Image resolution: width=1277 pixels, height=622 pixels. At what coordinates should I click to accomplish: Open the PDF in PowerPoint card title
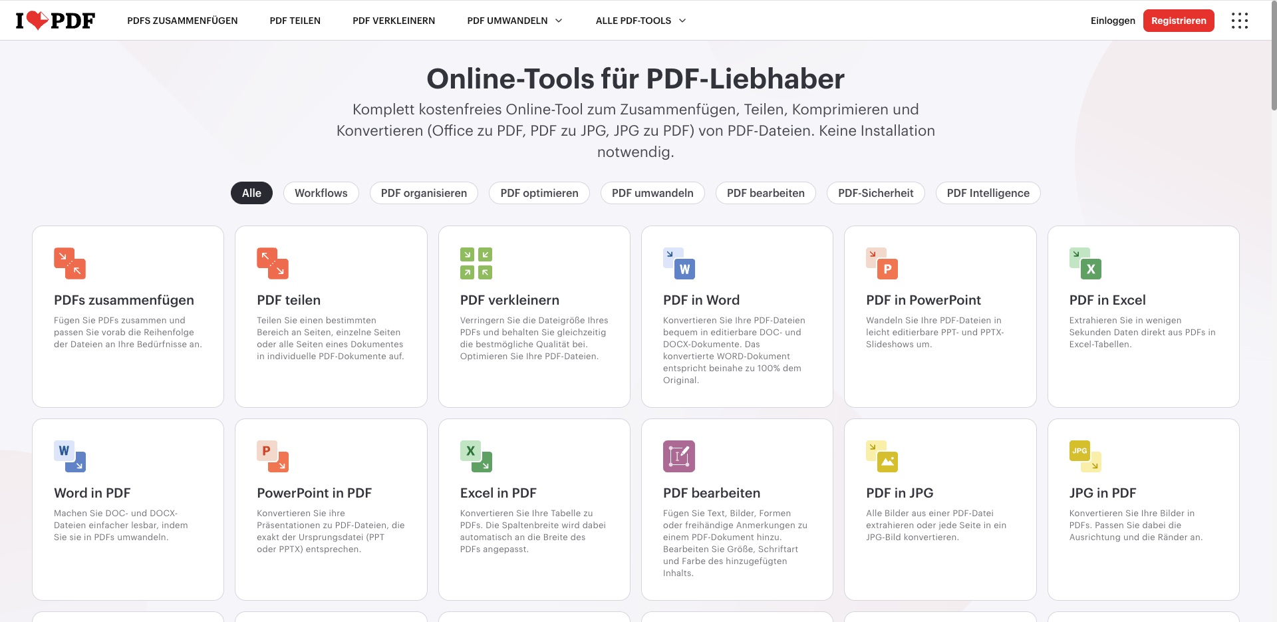pos(923,300)
